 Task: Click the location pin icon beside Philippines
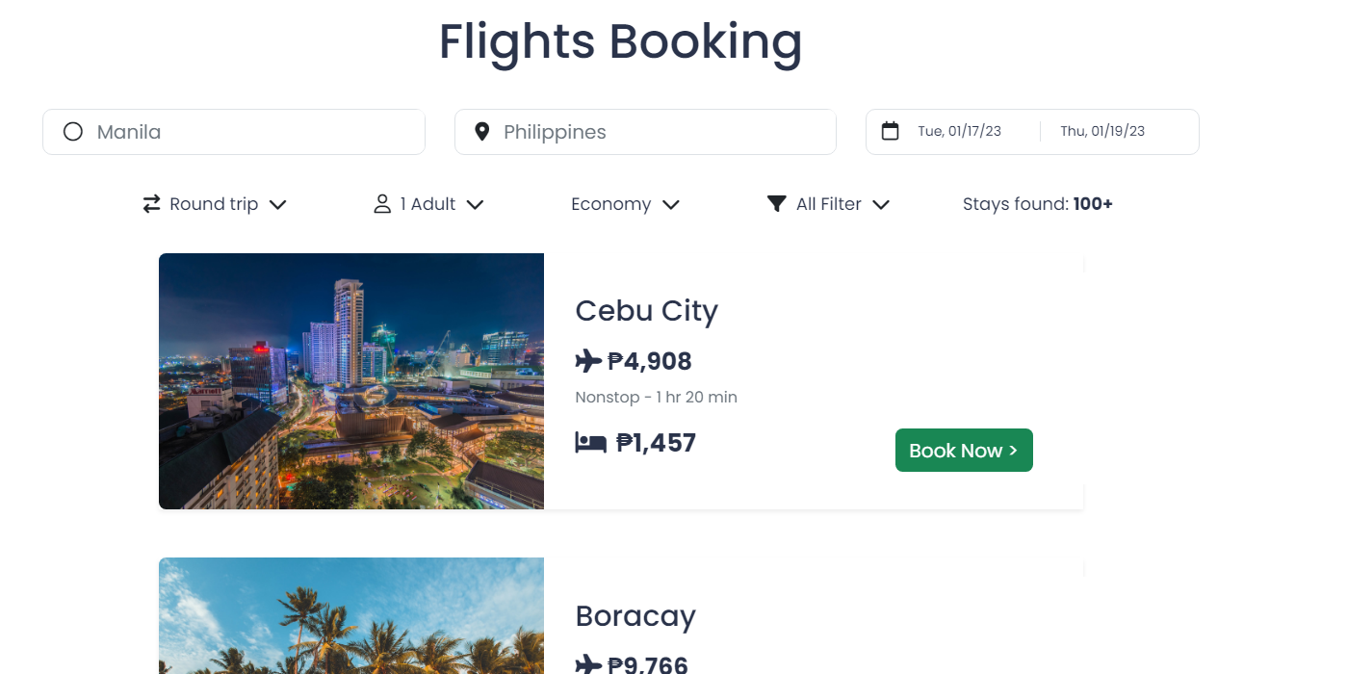[x=482, y=132]
